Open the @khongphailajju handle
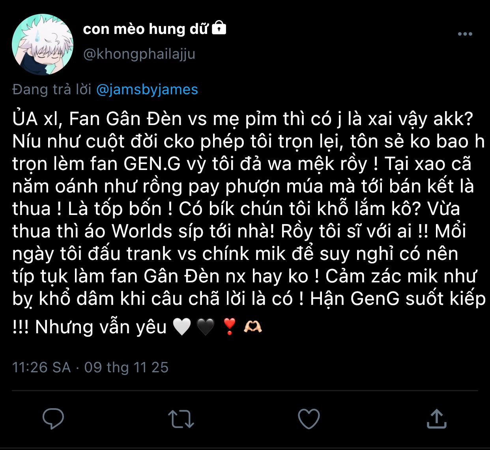The width and height of the screenshot is (490, 450). [139, 54]
